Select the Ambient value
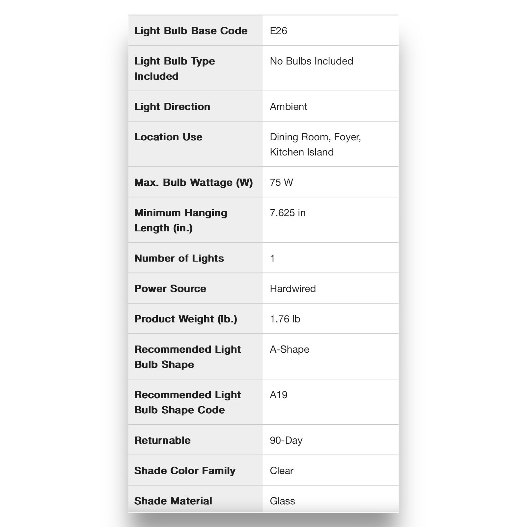This screenshot has height=527, width=527. click(288, 106)
